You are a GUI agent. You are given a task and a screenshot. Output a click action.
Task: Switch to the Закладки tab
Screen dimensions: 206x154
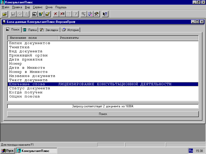click(49, 30)
